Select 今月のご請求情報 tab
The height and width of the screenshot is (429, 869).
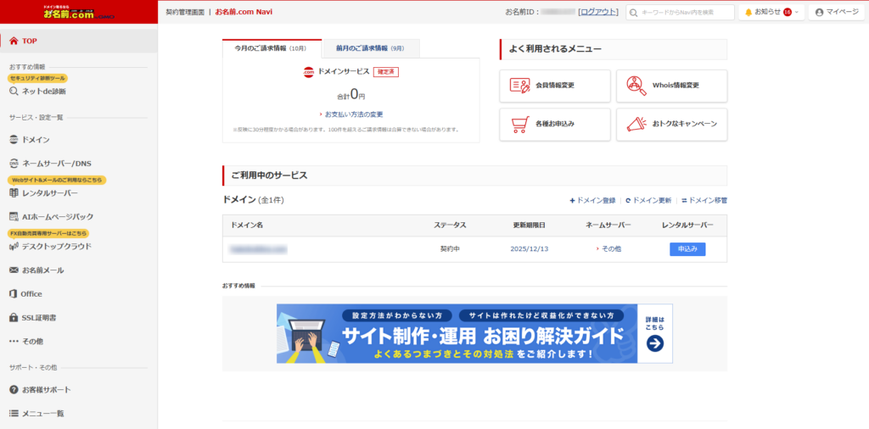tap(272, 48)
